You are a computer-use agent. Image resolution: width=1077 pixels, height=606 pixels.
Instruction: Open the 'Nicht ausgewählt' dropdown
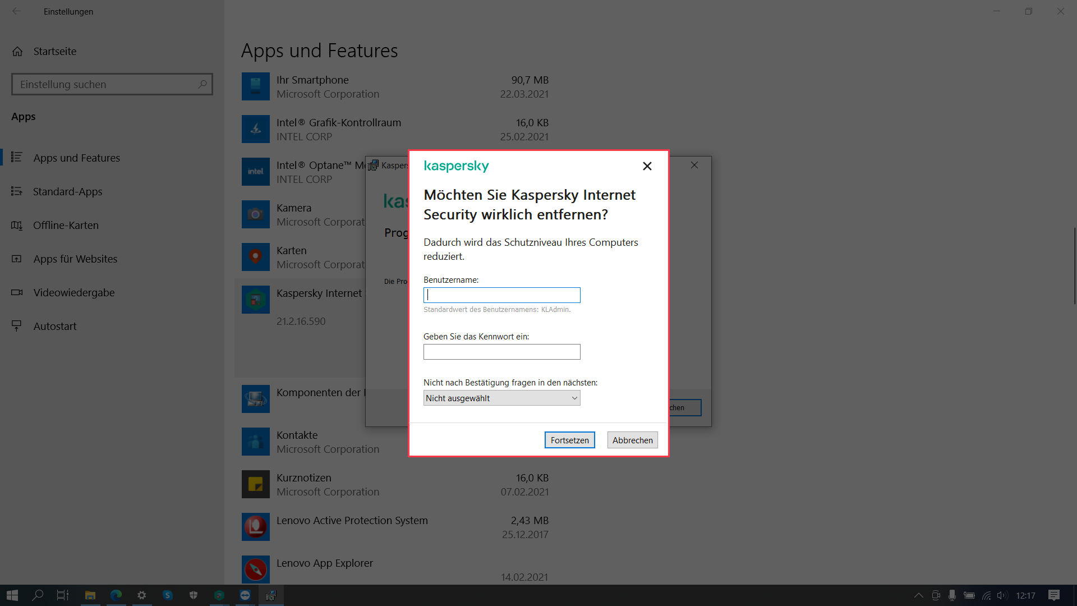click(501, 398)
